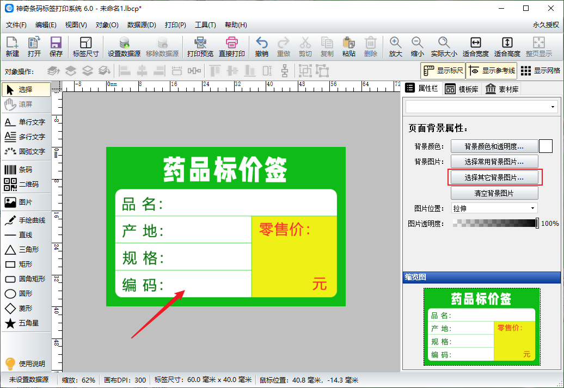Fit canvas with 适合宽度
The image size is (564, 388).
point(475,47)
